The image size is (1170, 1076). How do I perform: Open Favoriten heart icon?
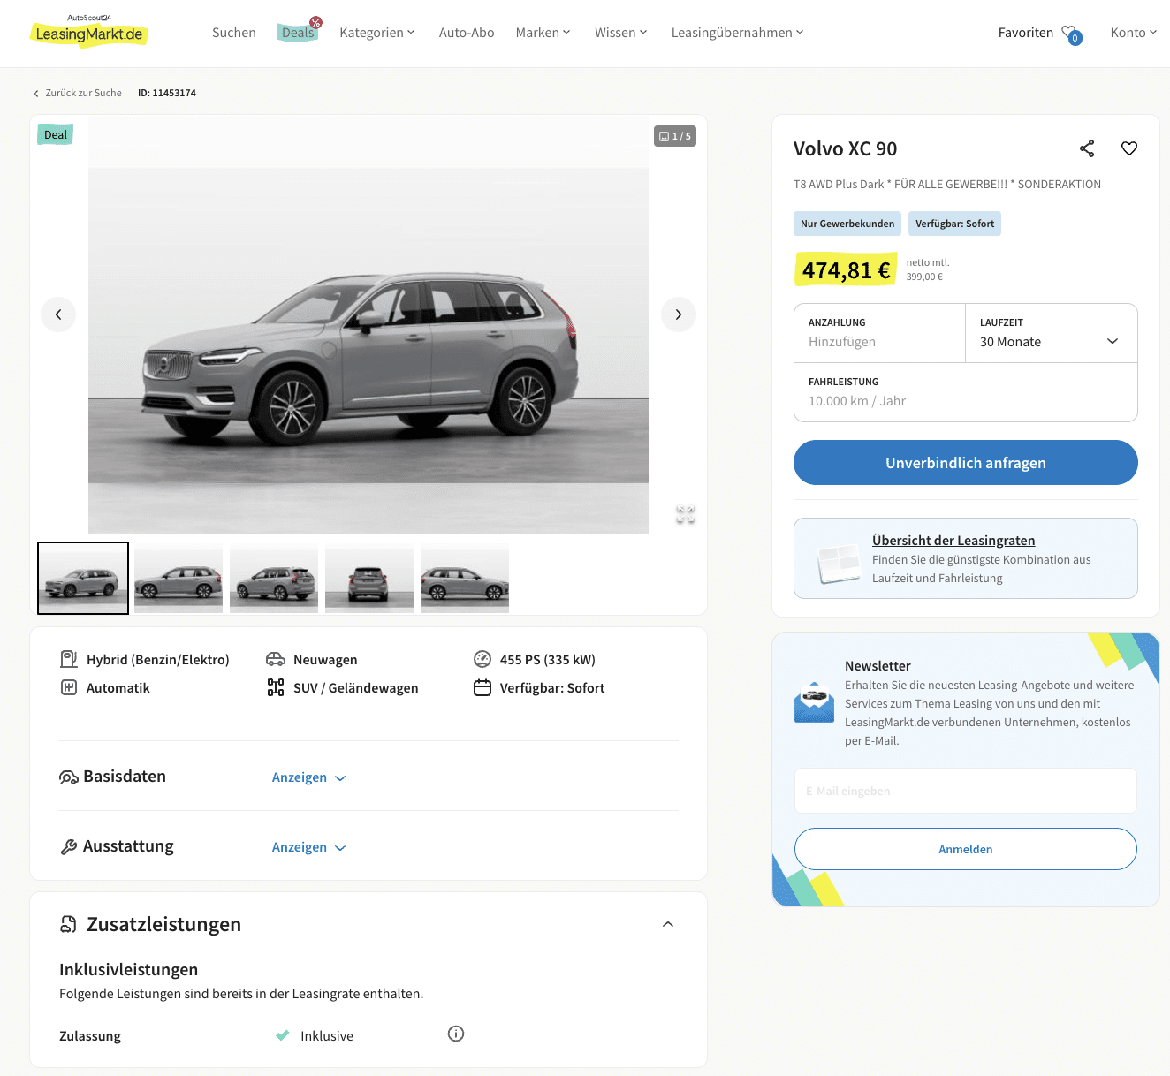(1071, 34)
